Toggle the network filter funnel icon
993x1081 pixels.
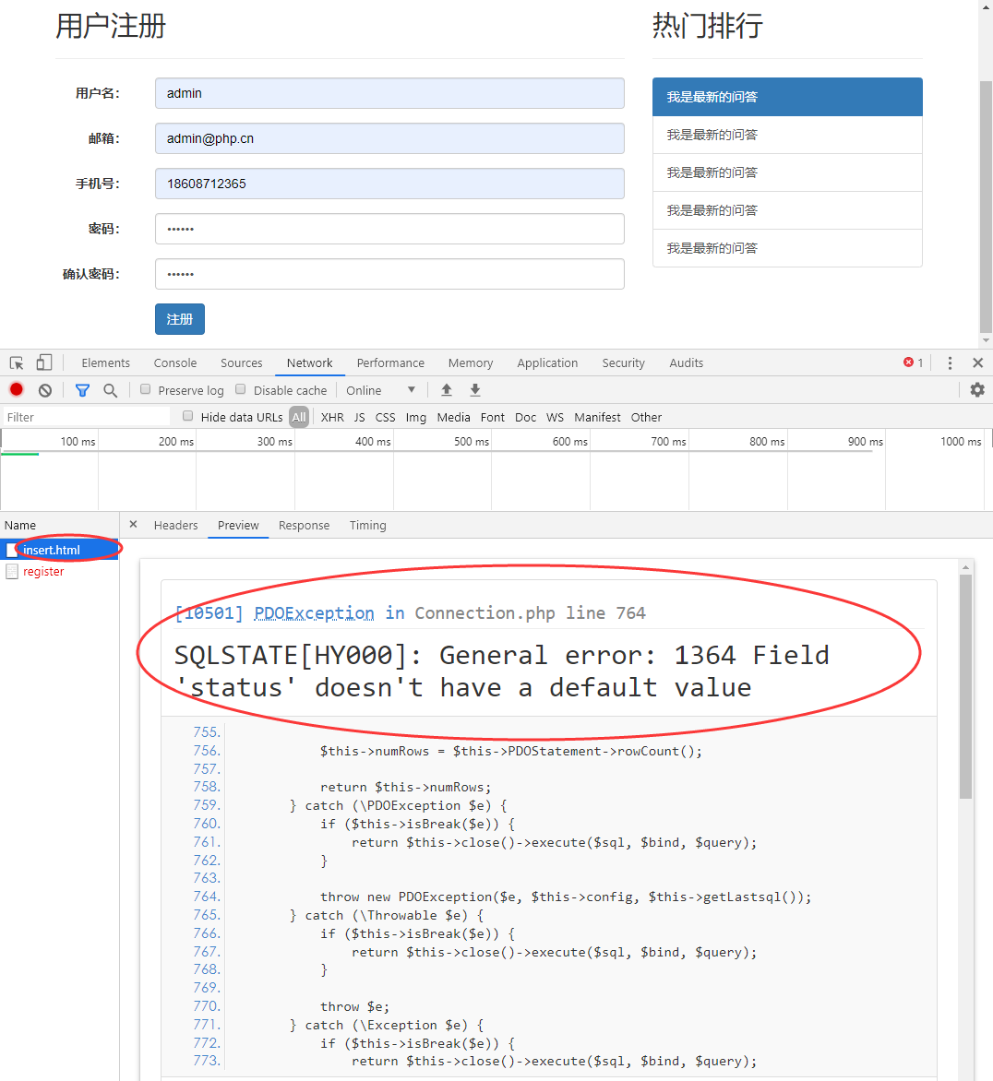[x=82, y=390]
